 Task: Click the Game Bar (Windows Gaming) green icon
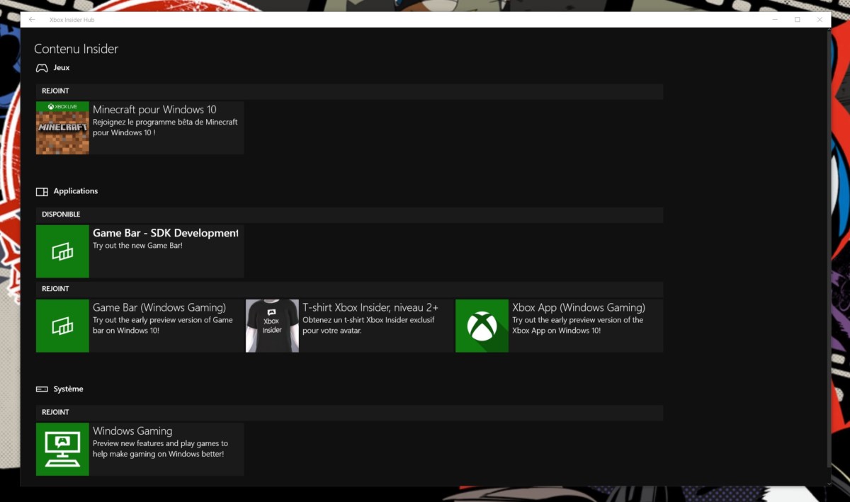tap(62, 326)
